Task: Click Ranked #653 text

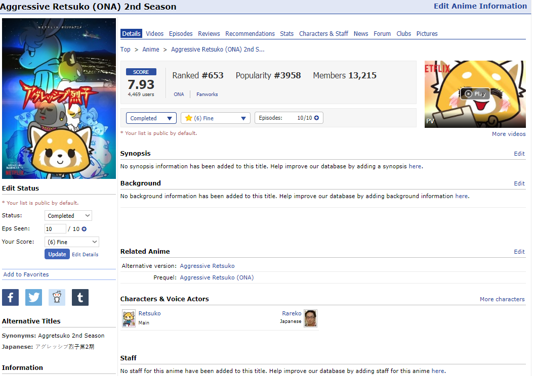Action: (197, 75)
